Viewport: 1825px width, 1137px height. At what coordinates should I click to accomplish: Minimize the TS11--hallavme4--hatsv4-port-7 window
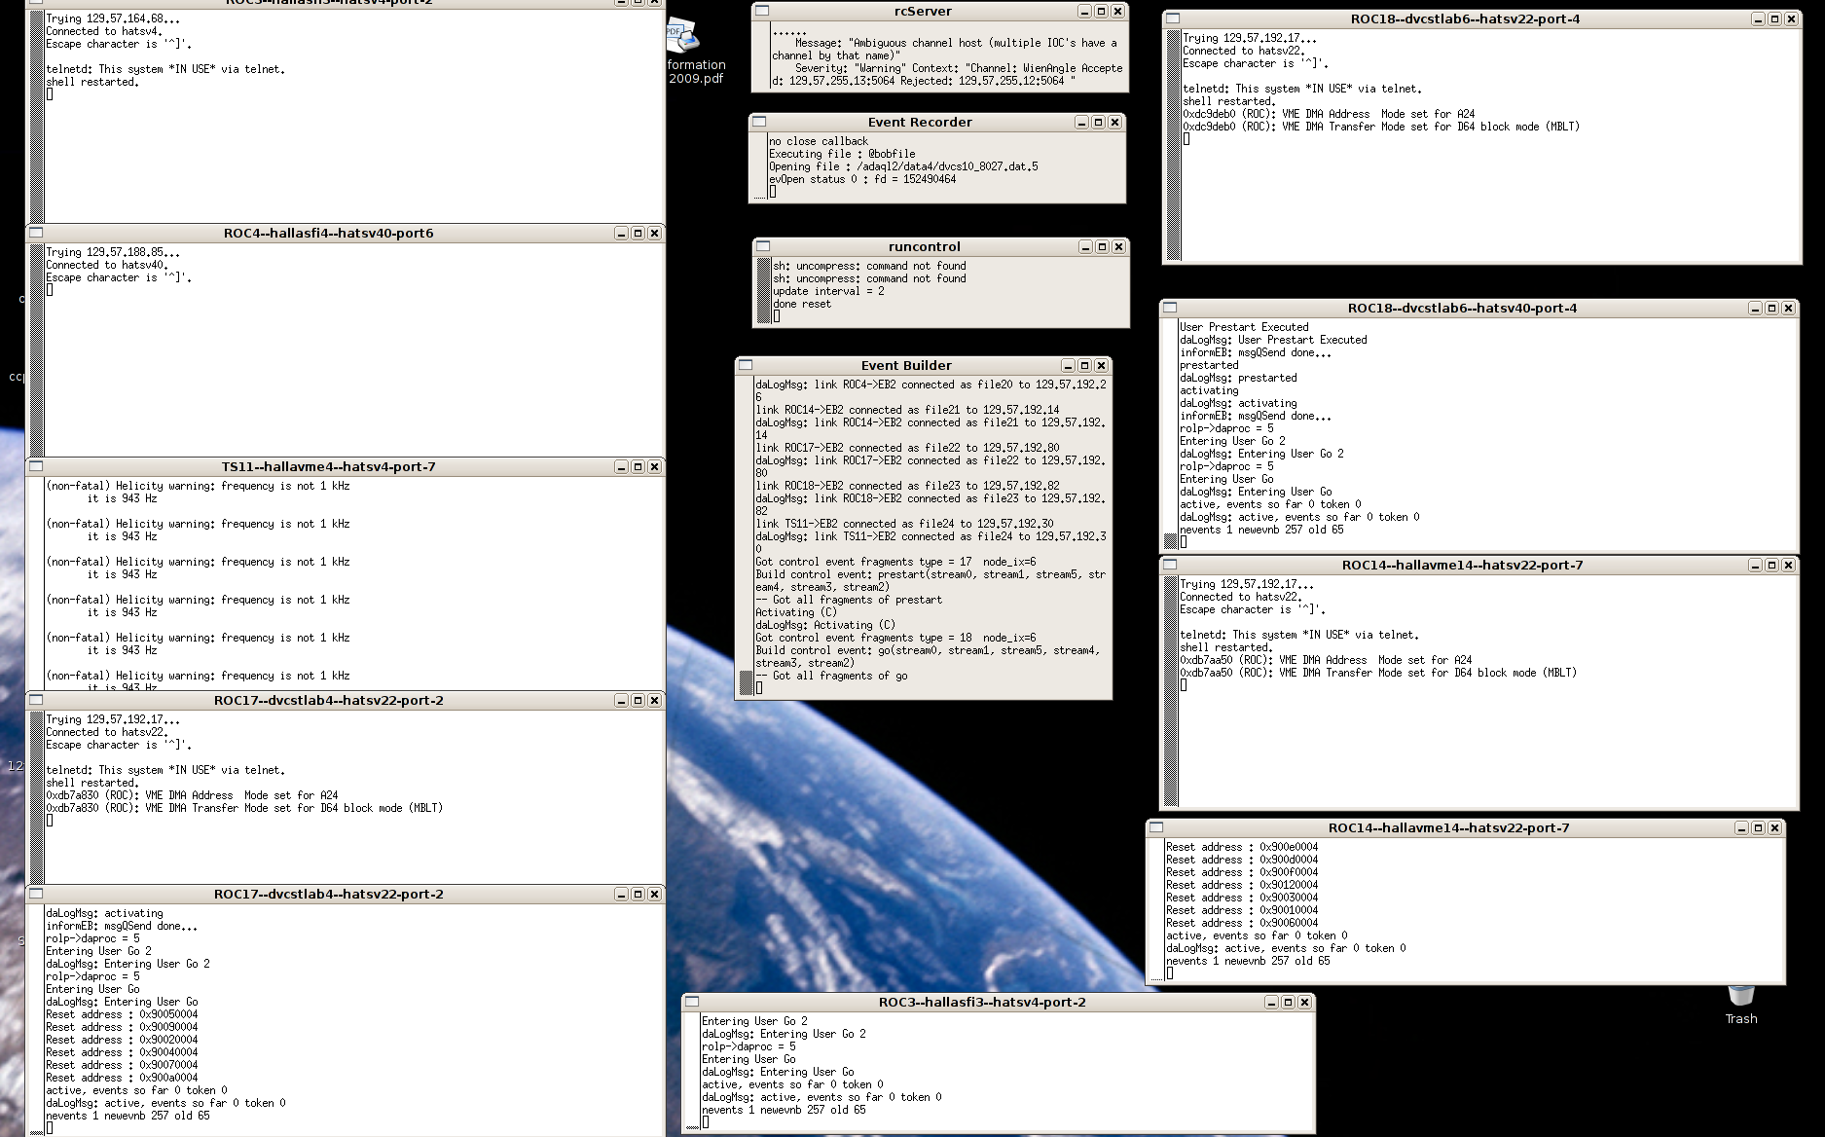(x=621, y=467)
